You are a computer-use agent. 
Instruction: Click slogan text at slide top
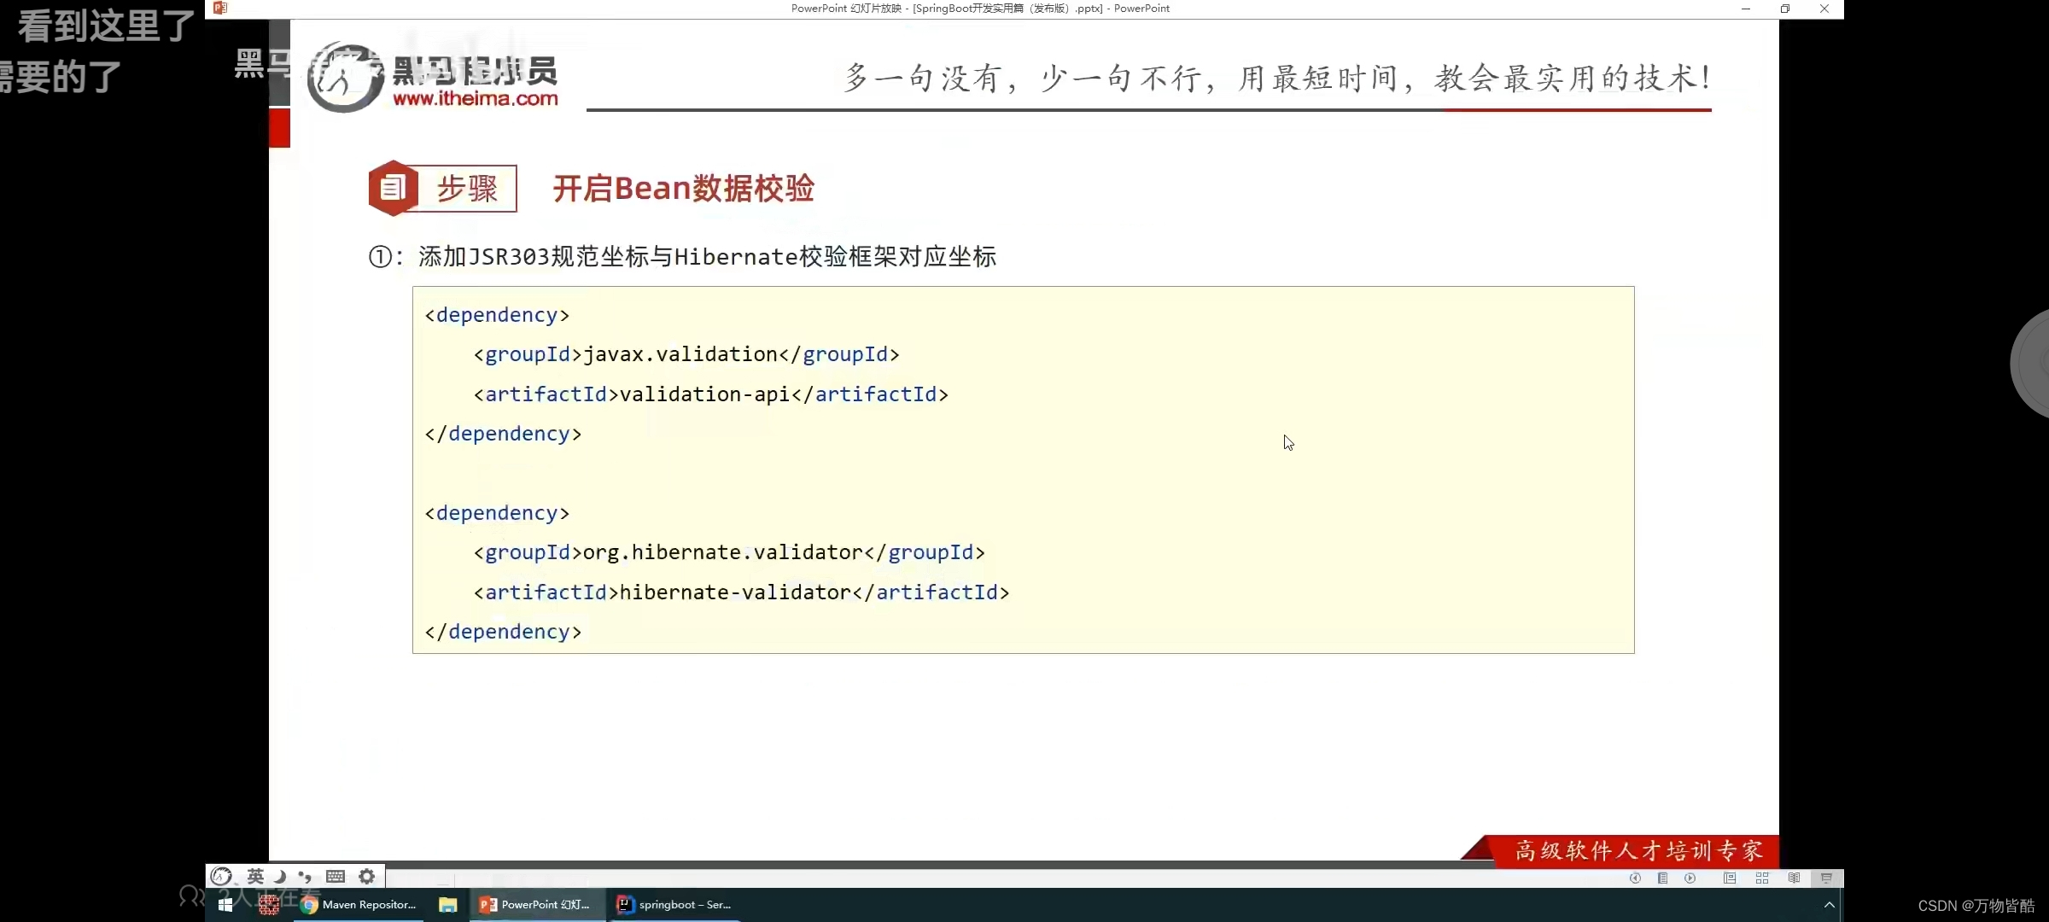[1277, 79]
